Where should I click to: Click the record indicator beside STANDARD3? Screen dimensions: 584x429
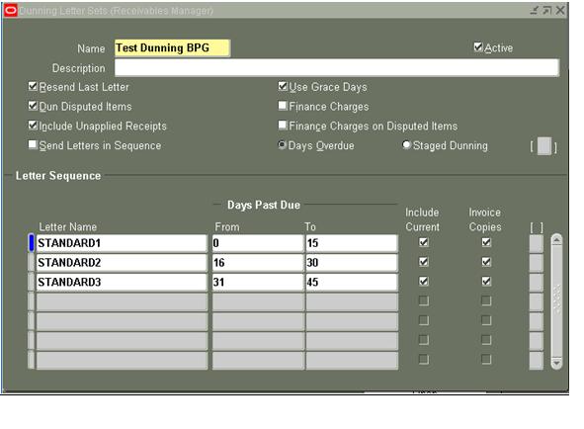click(x=32, y=282)
